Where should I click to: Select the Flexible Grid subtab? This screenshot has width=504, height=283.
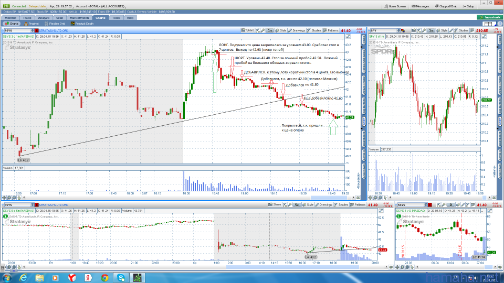[55, 24]
